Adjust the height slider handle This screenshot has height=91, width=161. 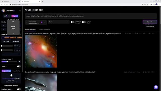point(2,50)
